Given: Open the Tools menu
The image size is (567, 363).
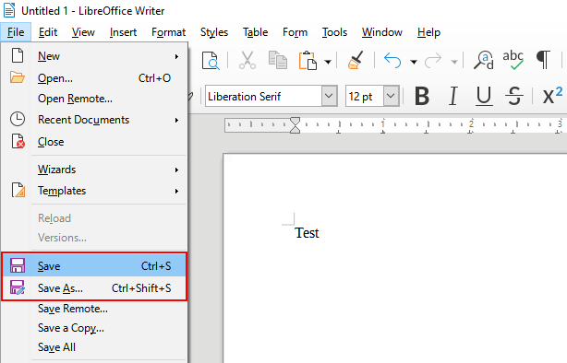Looking at the screenshot, I should pyautogui.click(x=334, y=32).
